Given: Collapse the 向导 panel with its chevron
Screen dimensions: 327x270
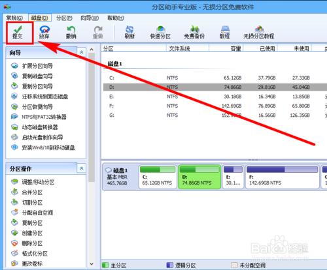Looking at the screenshot, I should pos(82,52).
